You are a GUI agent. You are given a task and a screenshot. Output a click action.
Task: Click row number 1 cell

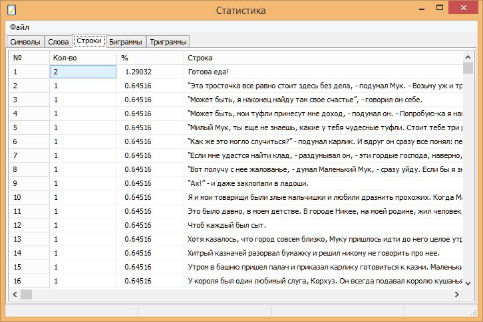[x=29, y=72]
